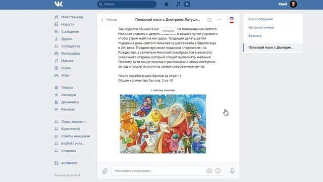Enlarge the Saint Nicholas picture
Screen dimensions: 323x182
pyautogui.click(x=163, y=124)
